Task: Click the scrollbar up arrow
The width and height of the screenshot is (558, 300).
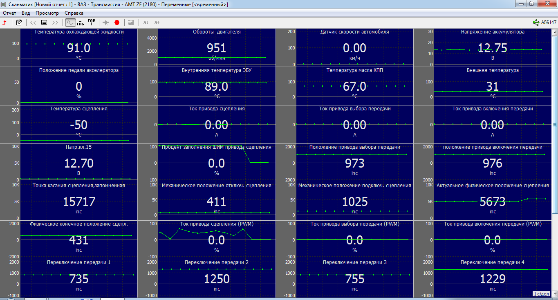Action: pos(555,31)
